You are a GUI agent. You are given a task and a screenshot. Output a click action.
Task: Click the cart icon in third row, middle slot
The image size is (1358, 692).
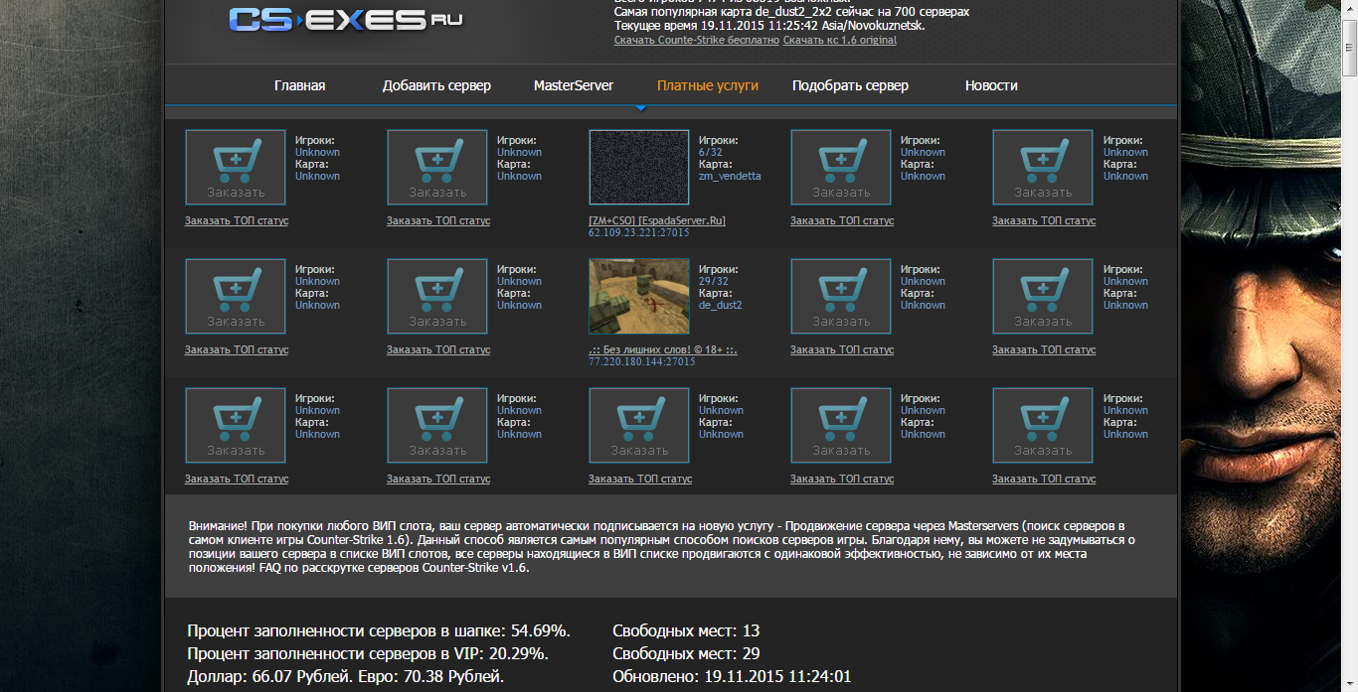point(639,426)
